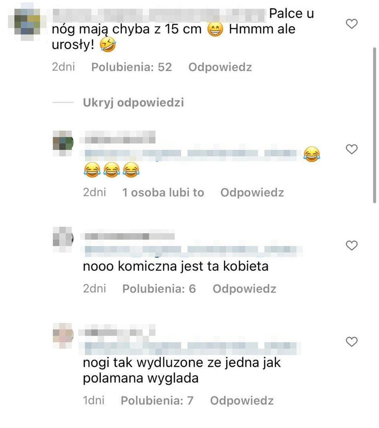Image resolution: width=379 pixels, height=428 pixels.
Task: Like the laughing emoji reply
Action: tap(351, 149)
